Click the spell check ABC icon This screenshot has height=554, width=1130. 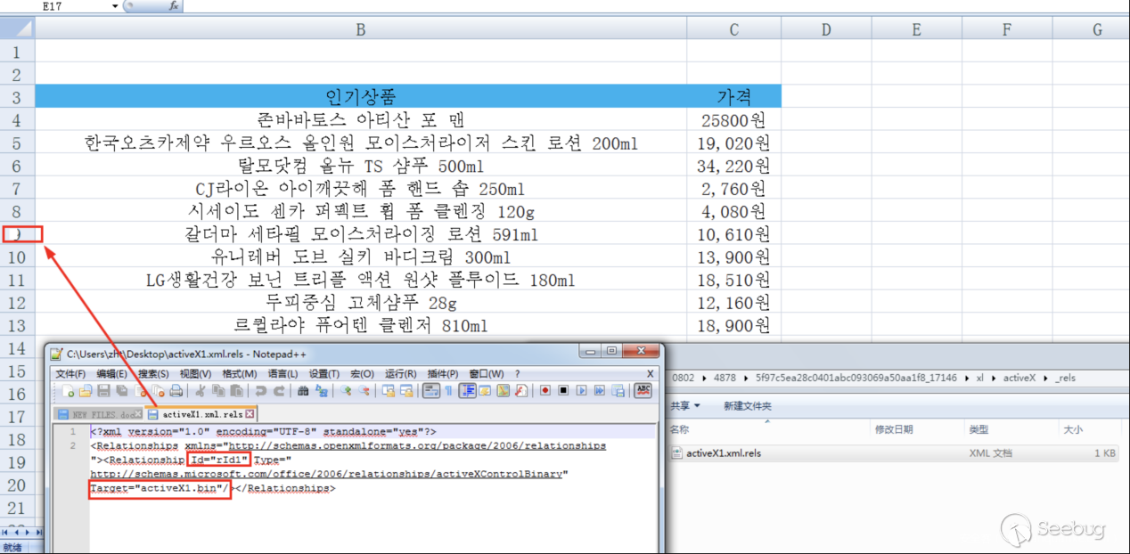pyautogui.click(x=643, y=390)
